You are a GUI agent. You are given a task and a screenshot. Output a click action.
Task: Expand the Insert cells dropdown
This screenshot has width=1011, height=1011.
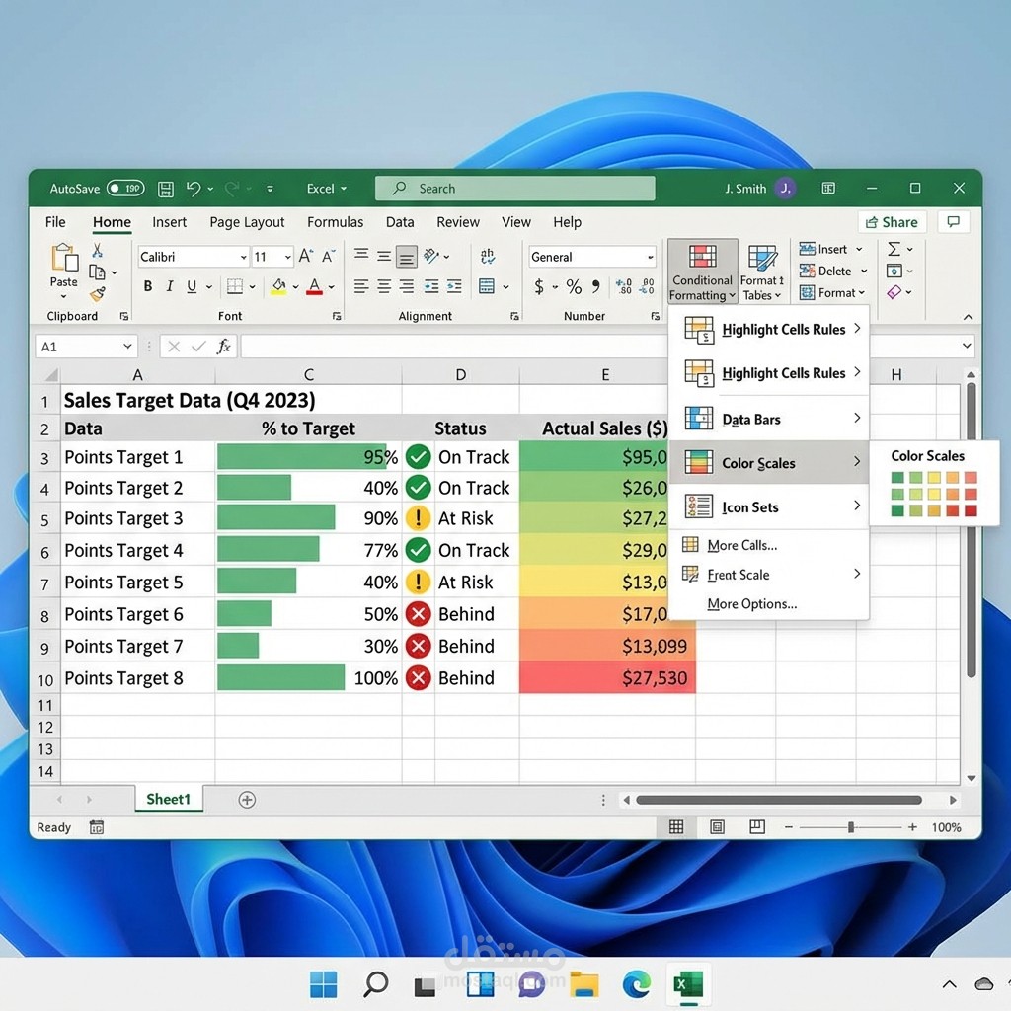point(859,249)
